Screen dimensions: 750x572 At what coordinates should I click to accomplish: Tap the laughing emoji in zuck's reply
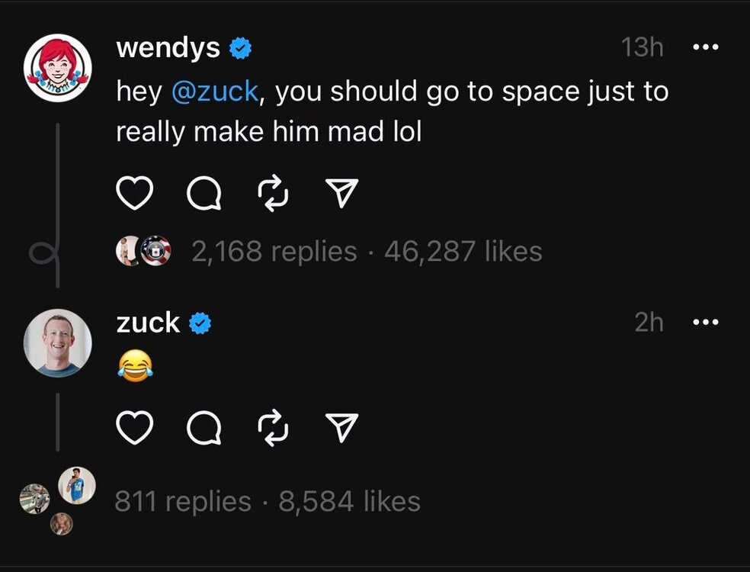(x=134, y=368)
